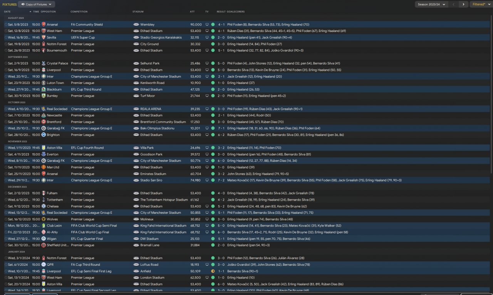
Task: Click the Wigan club badge
Action: click(x=44, y=239)
